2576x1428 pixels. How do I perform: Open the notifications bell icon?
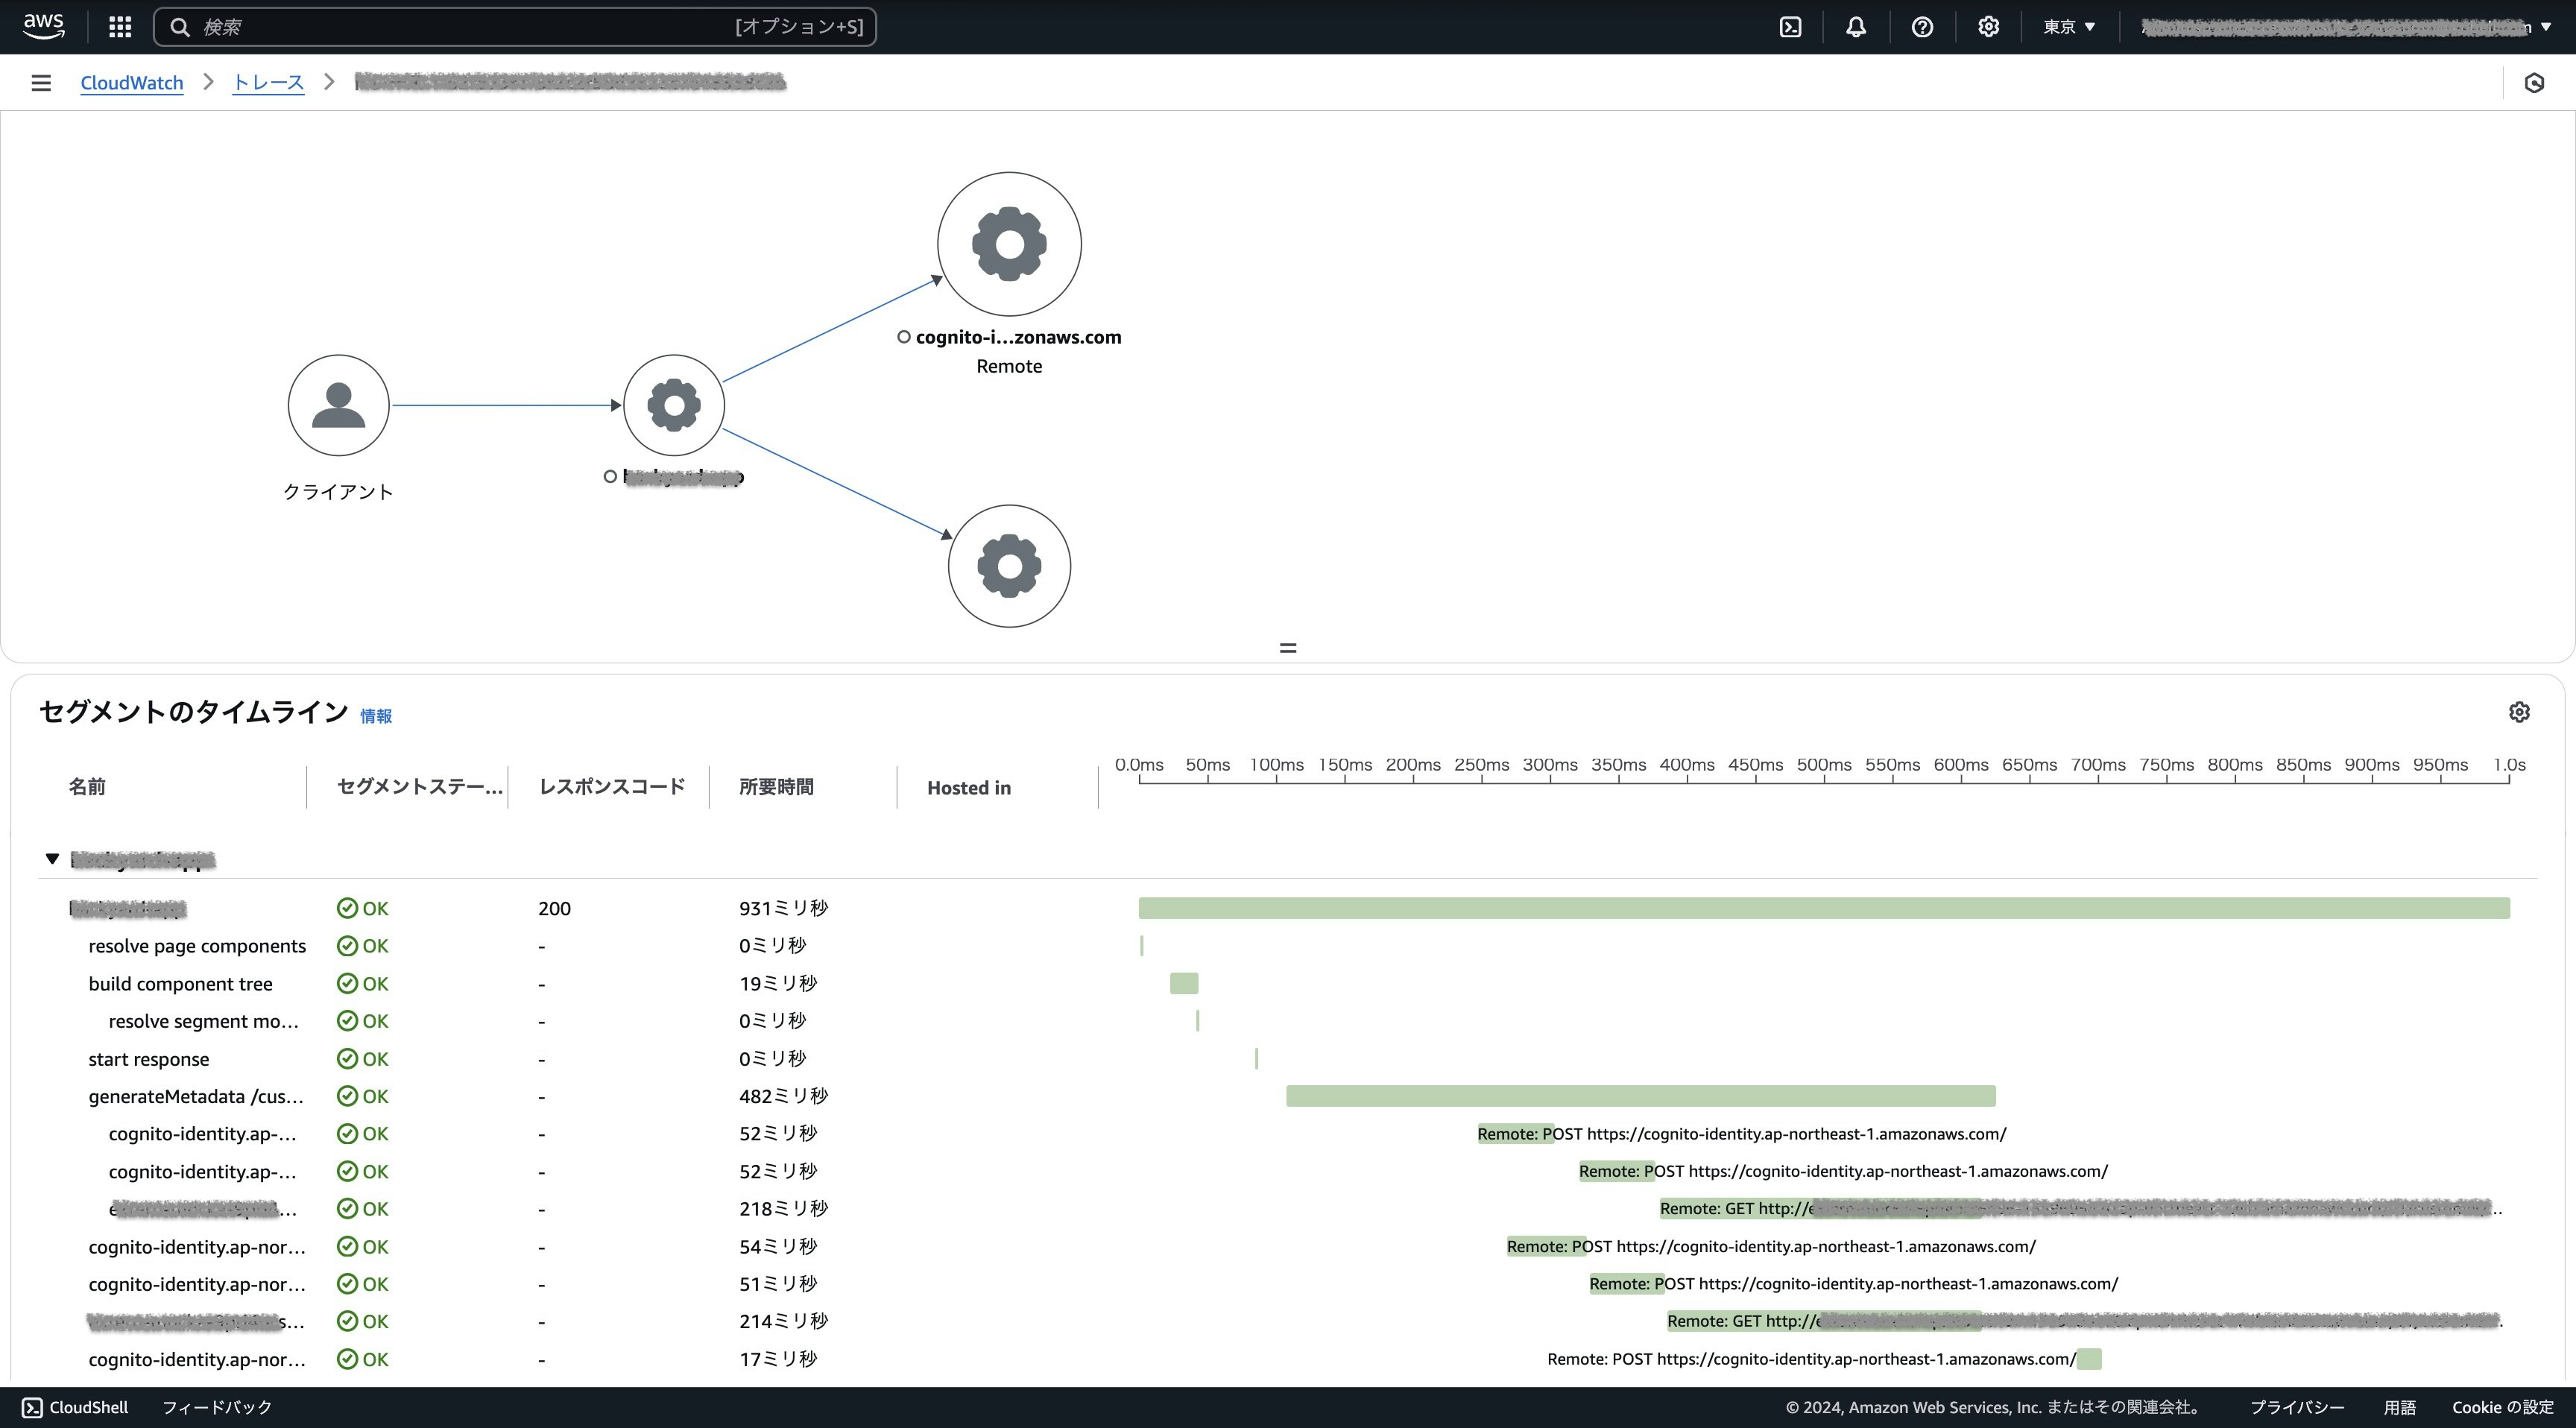pyautogui.click(x=1855, y=26)
